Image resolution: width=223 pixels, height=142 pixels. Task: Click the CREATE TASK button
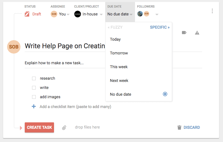pos(39,127)
